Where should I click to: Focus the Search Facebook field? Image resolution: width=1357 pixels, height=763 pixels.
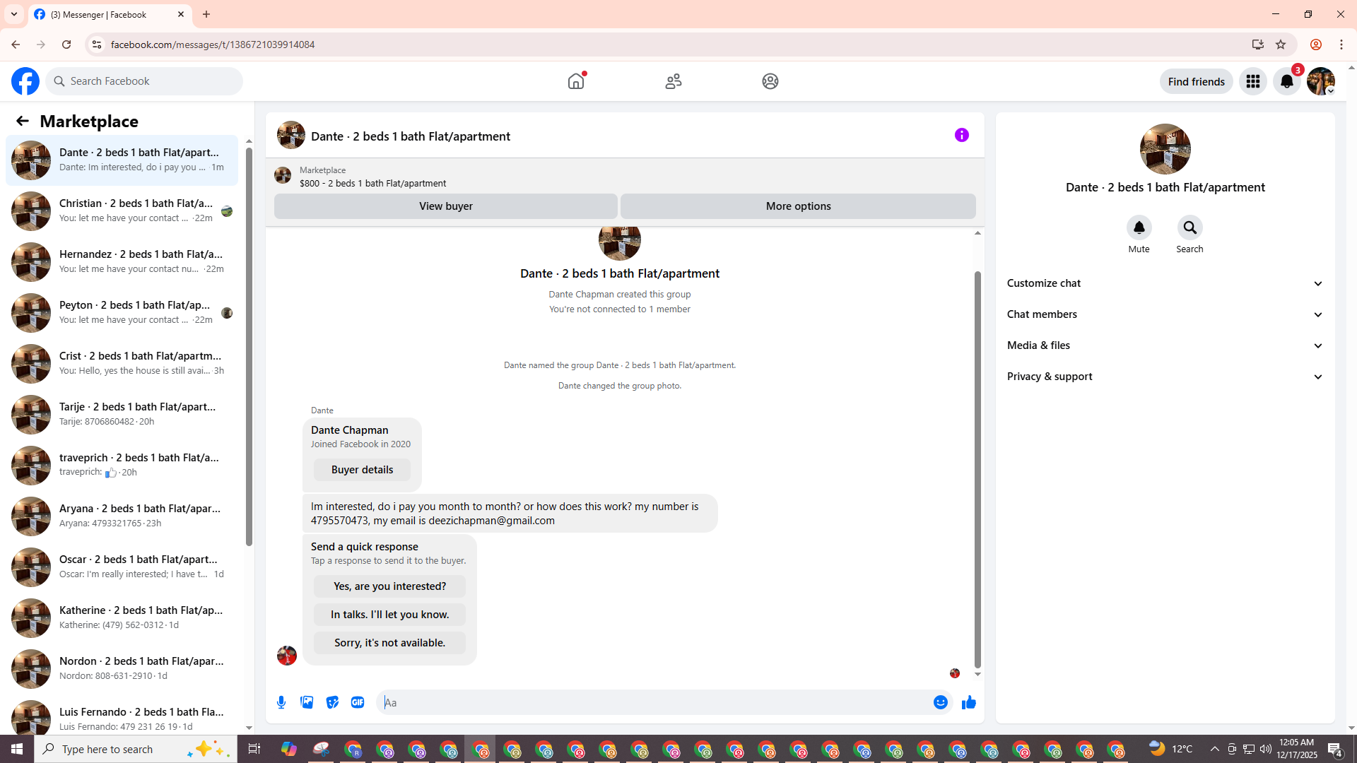(145, 81)
